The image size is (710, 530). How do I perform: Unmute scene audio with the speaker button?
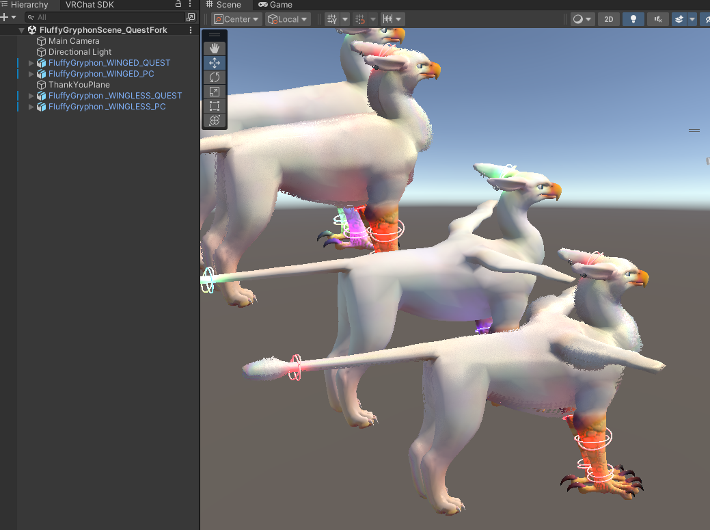tap(657, 18)
